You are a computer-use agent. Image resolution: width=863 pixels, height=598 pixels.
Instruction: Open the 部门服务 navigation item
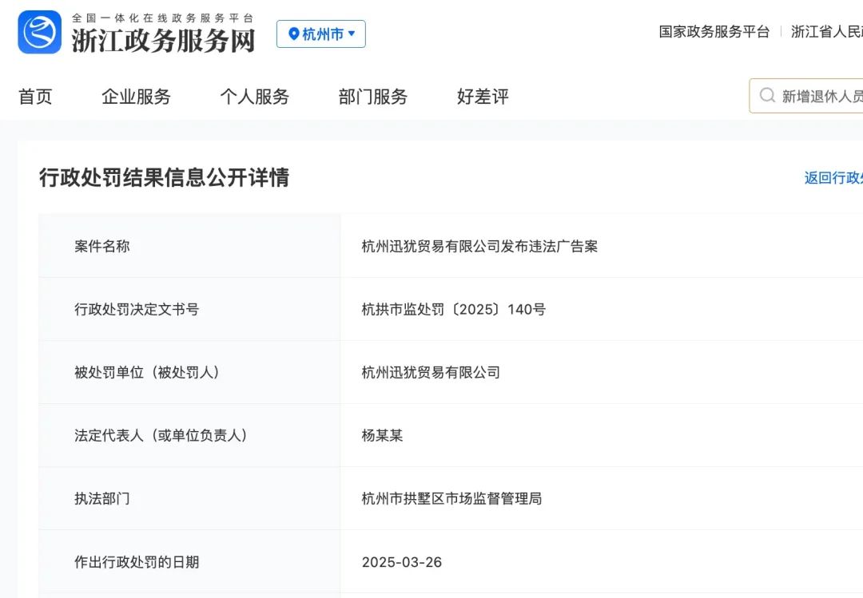click(372, 97)
